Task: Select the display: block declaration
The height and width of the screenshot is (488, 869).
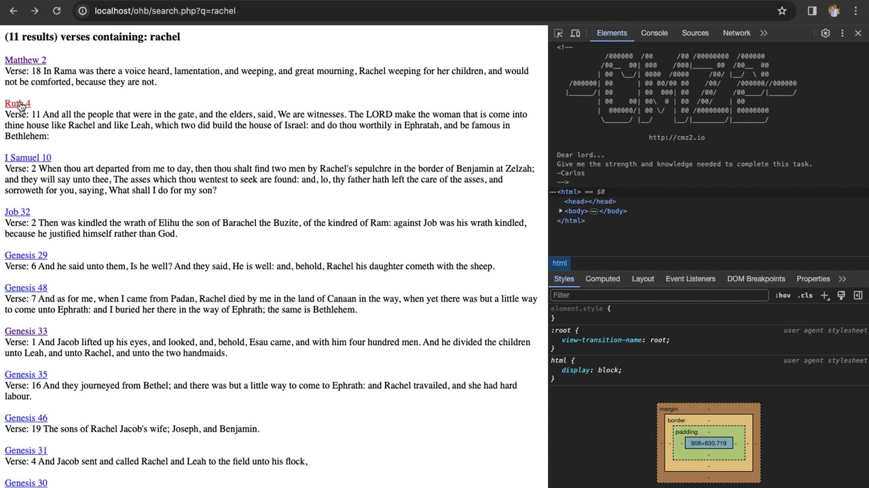Action: pos(591,370)
